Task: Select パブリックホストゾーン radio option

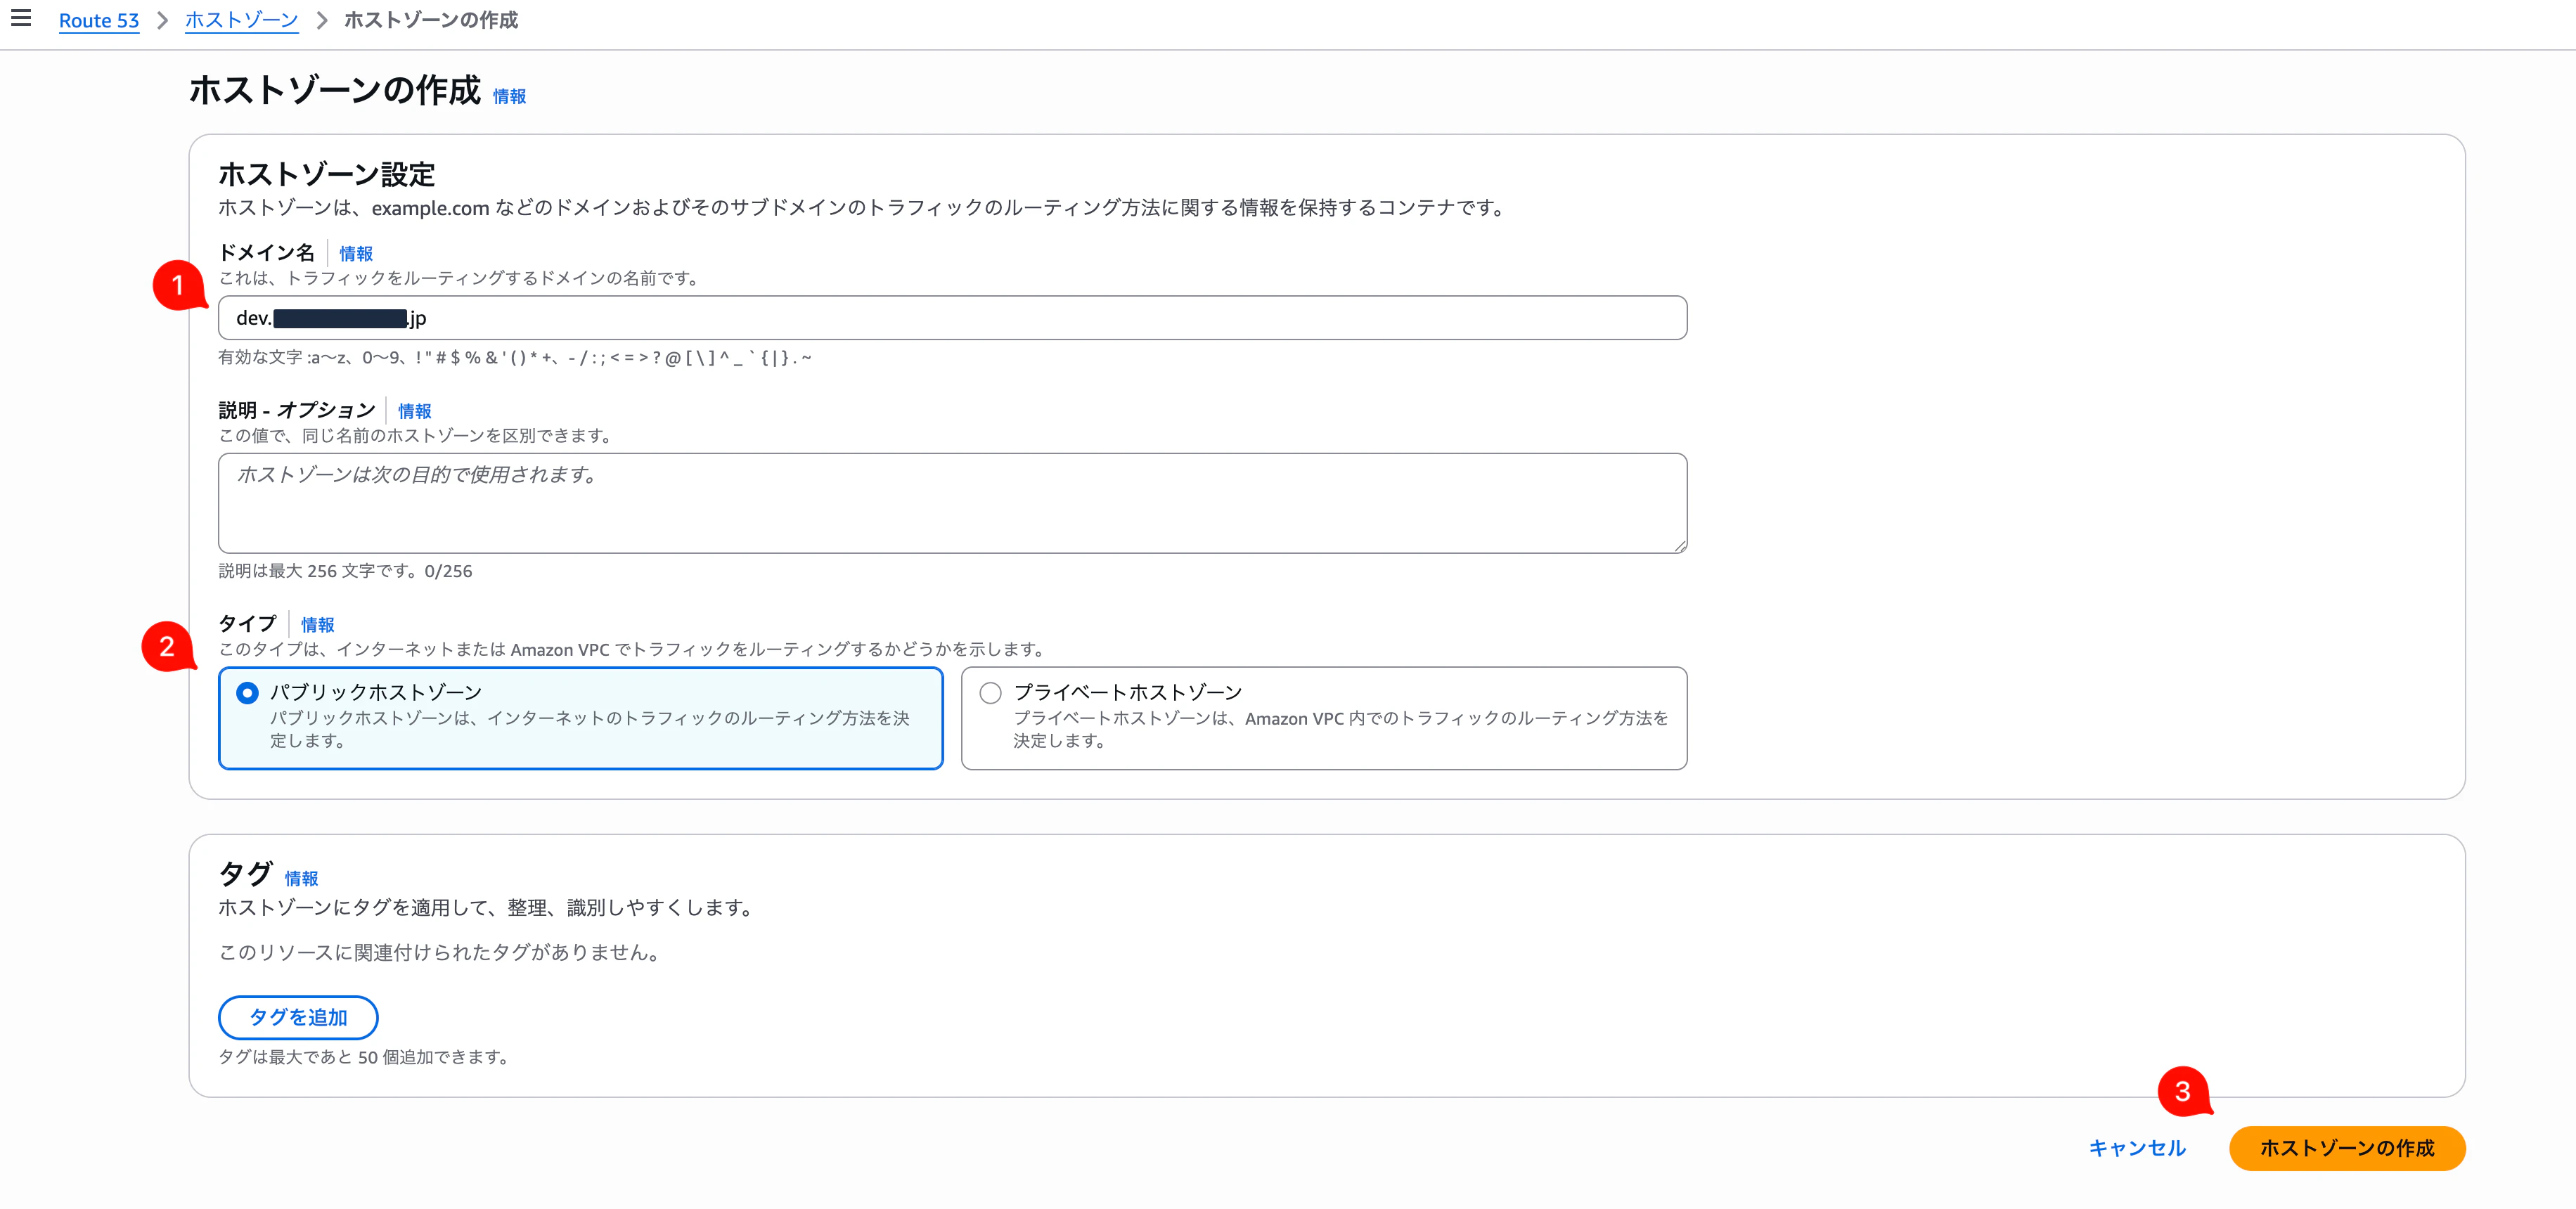Action: 247,693
